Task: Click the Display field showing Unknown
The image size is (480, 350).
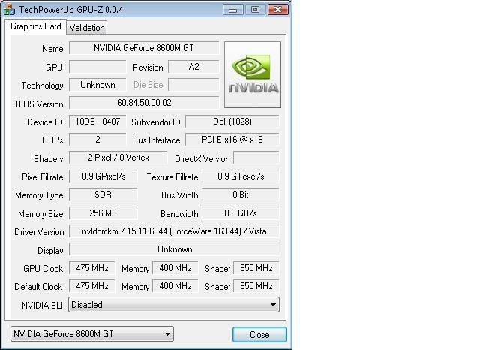Action: coord(174,249)
